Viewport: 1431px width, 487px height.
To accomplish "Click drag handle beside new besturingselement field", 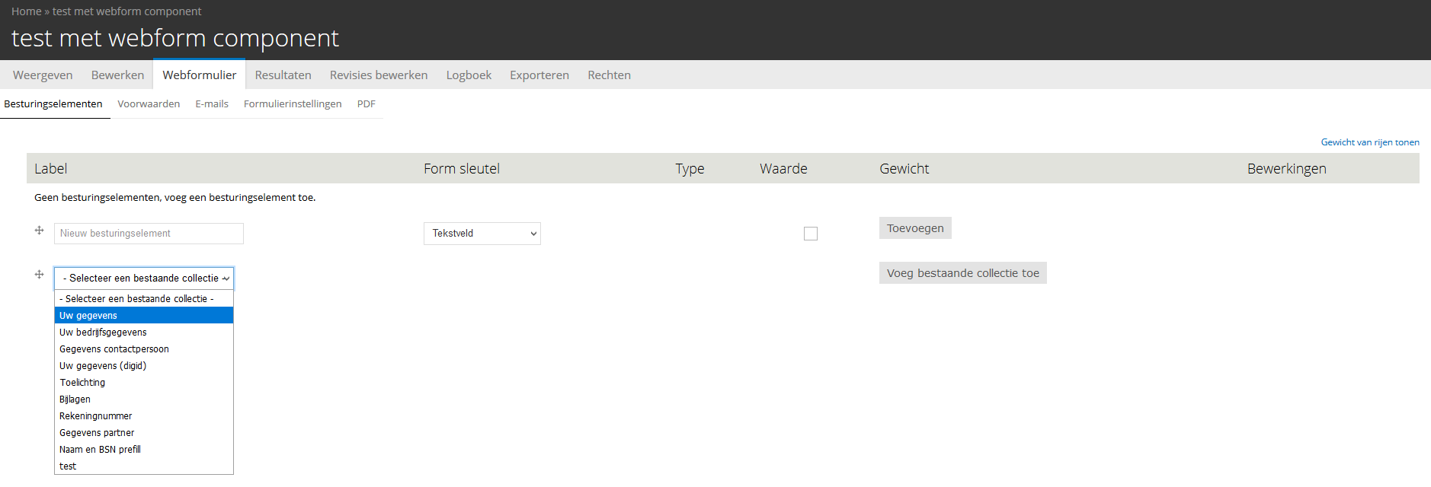I will (39, 231).
